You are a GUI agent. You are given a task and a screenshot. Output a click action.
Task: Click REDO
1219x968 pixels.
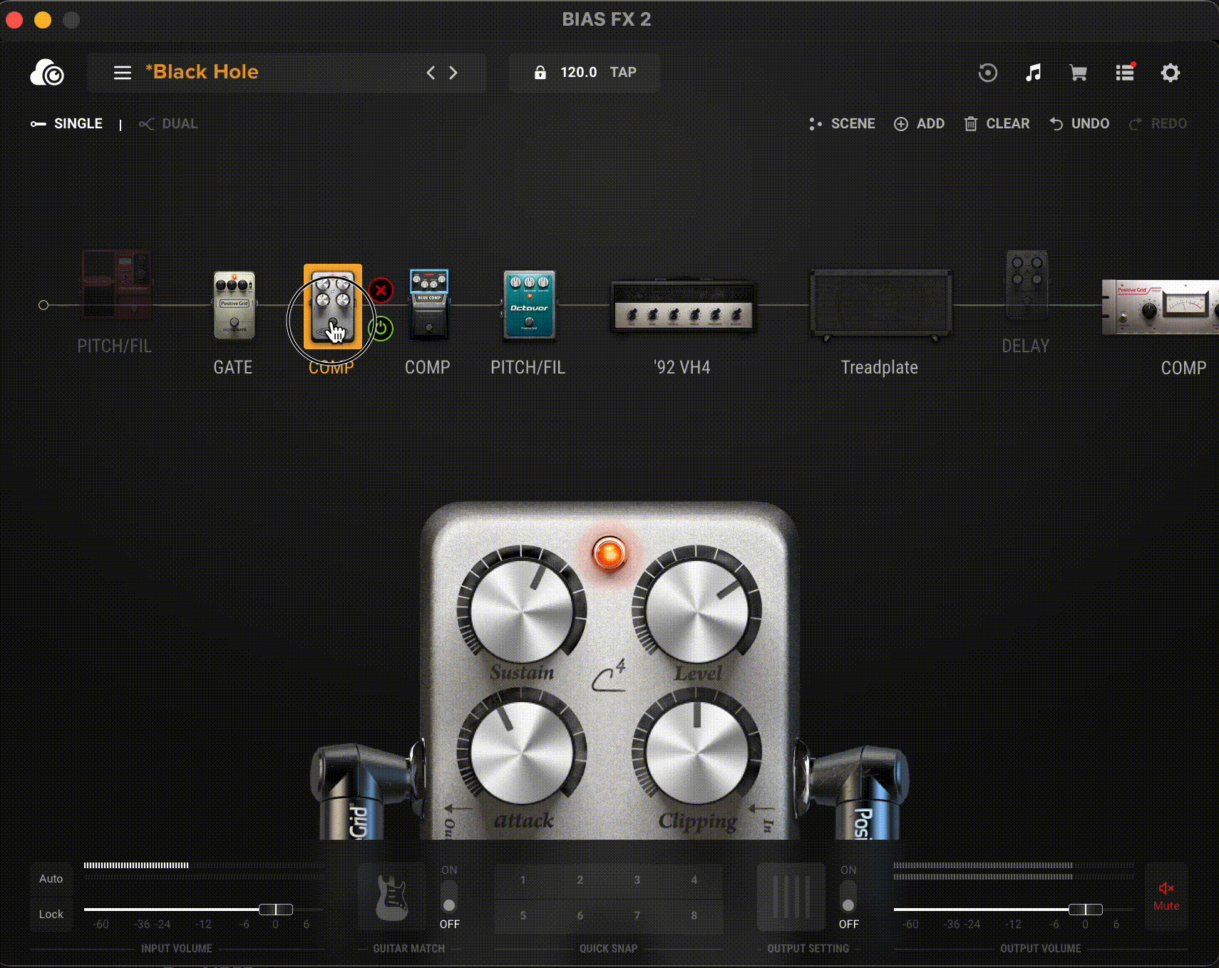1158,124
